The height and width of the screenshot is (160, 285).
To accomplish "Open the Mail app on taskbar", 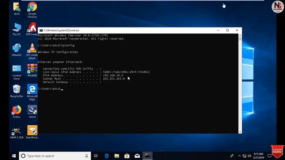I will point(137,156).
